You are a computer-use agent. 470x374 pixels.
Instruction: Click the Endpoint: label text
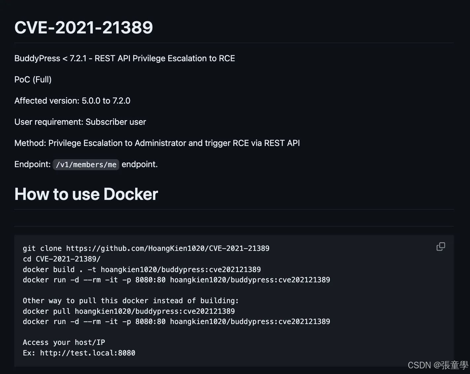[x=32, y=164]
